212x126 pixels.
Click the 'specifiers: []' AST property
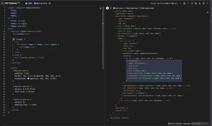pyautogui.click(x=122, y=108)
